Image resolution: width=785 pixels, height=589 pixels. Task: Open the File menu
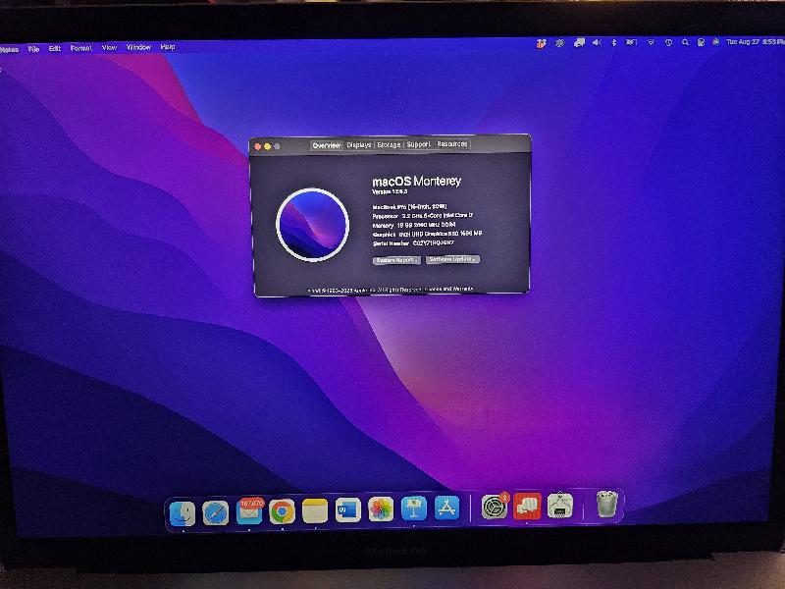pos(33,49)
